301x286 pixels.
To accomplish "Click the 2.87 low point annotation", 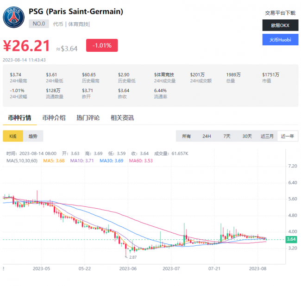I will pos(133,257).
